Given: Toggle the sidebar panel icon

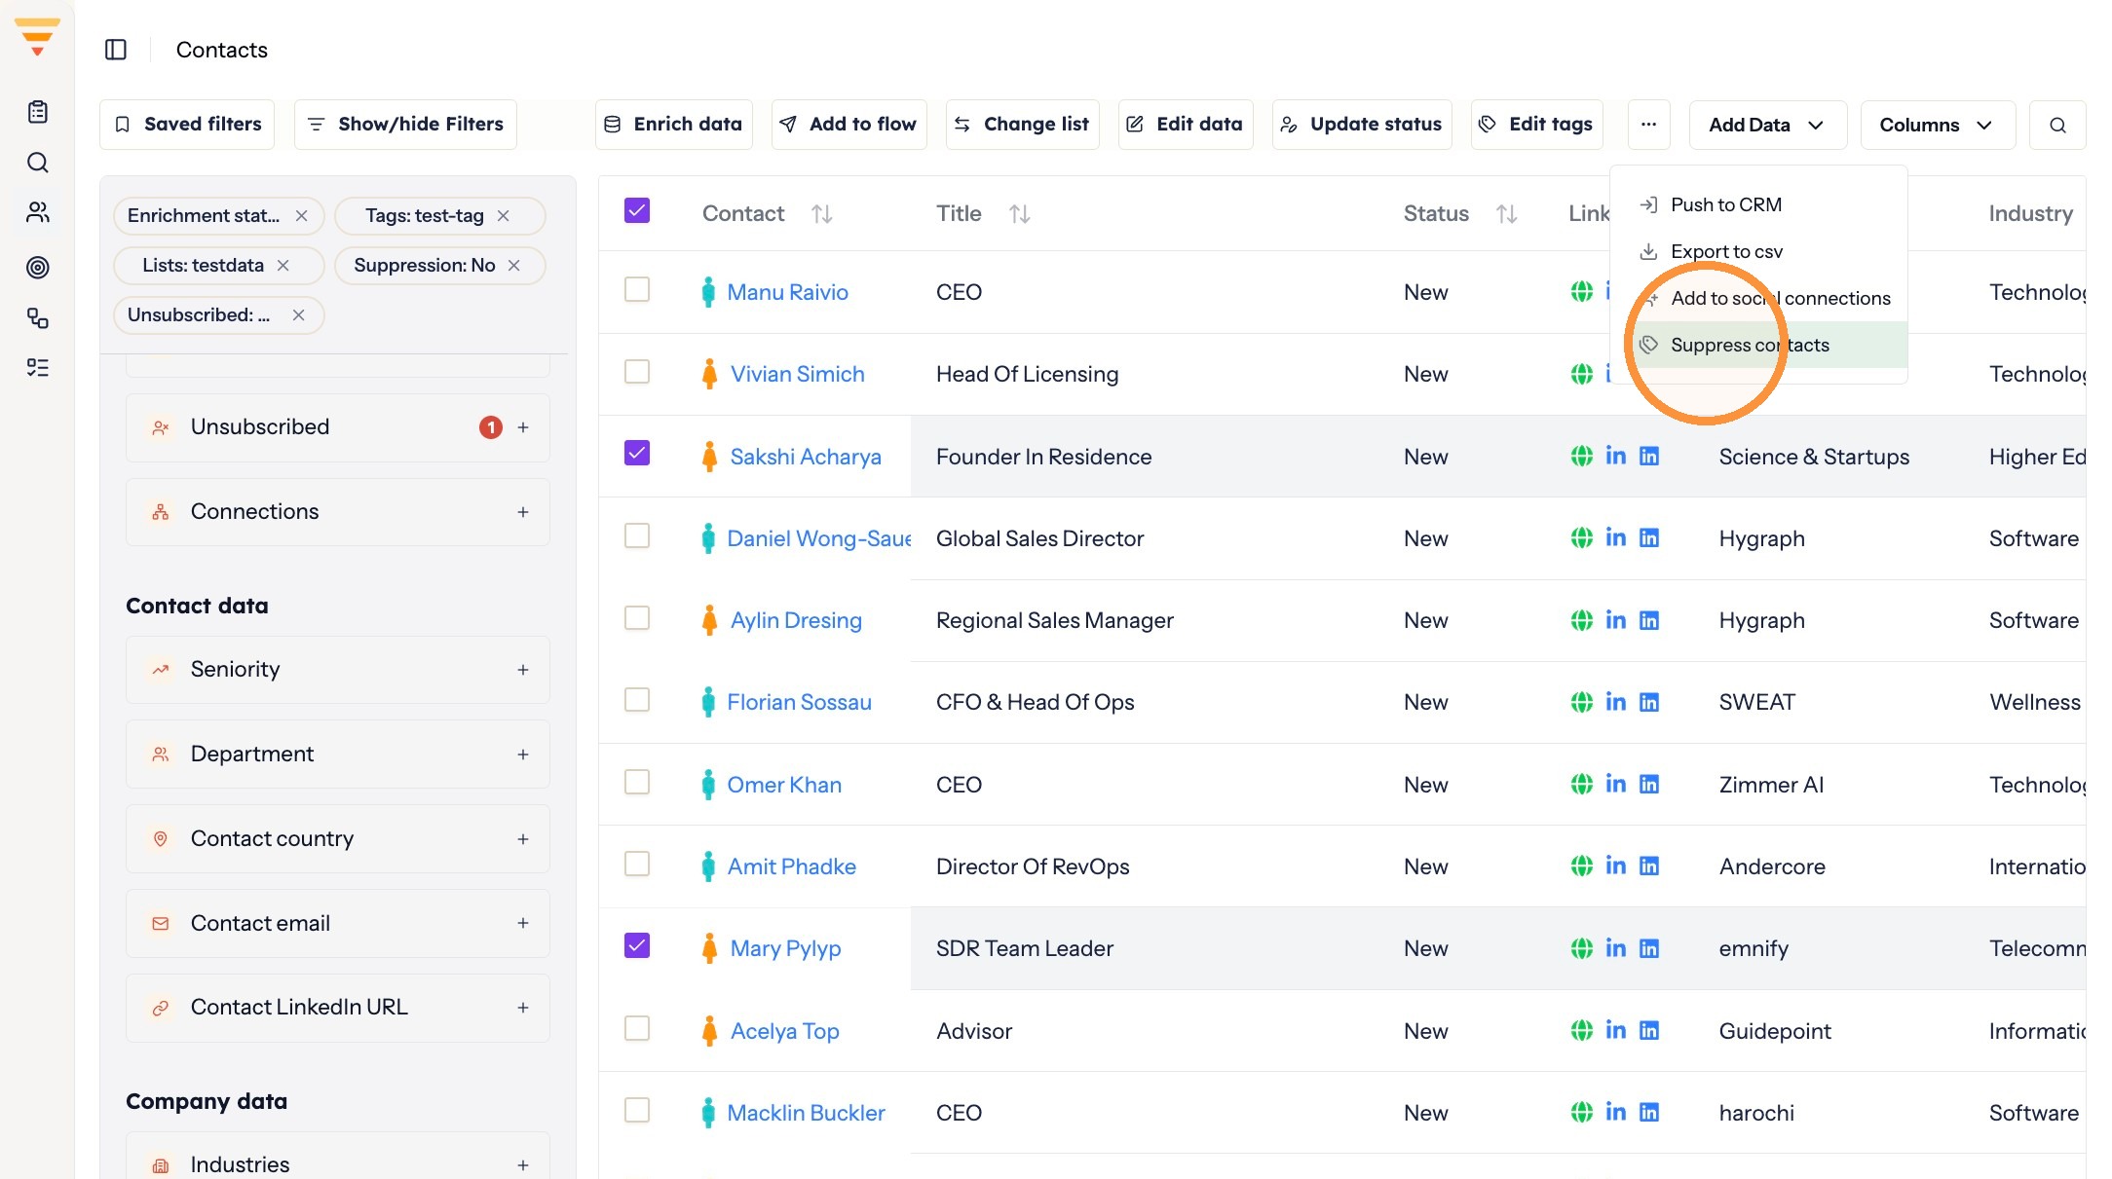Looking at the screenshot, I should (116, 50).
